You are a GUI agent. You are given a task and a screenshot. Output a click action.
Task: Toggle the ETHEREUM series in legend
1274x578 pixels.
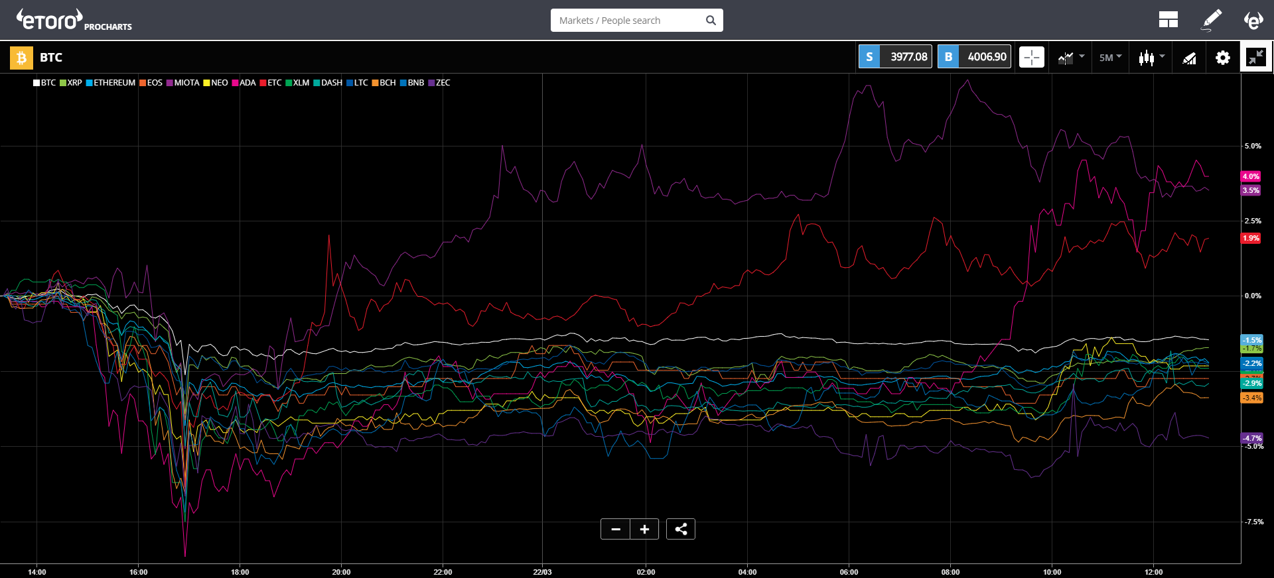113,83
